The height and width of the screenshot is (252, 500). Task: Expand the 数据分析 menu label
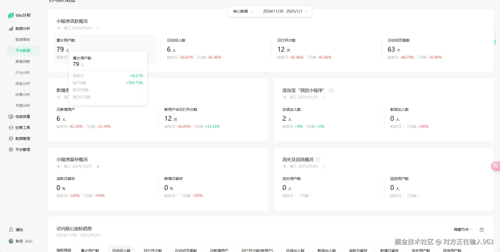pos(23,29)
